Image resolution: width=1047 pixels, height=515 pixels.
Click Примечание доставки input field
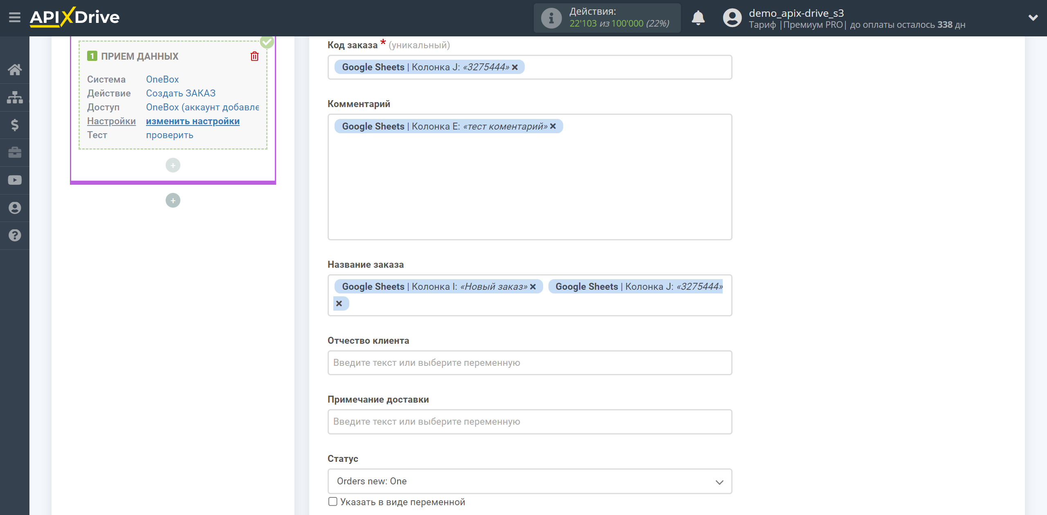coord(530,422)
